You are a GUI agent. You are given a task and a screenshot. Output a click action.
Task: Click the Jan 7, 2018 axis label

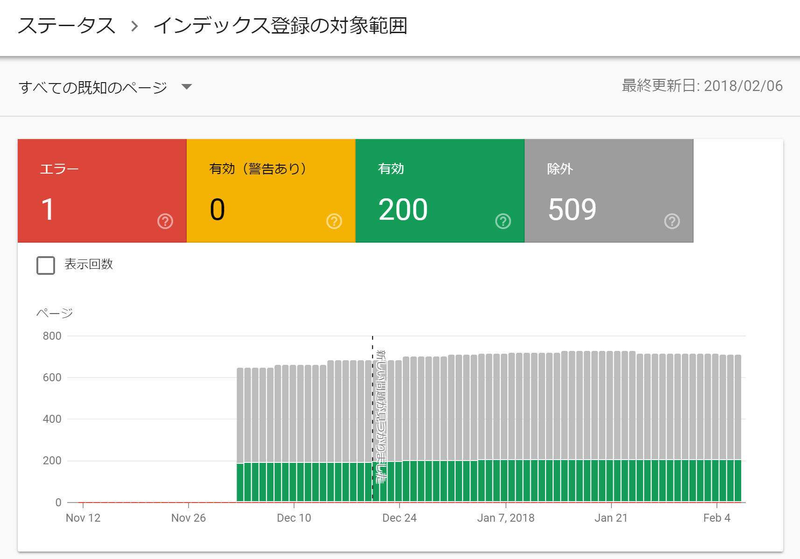pyautogui.click(x=506, y=518)
